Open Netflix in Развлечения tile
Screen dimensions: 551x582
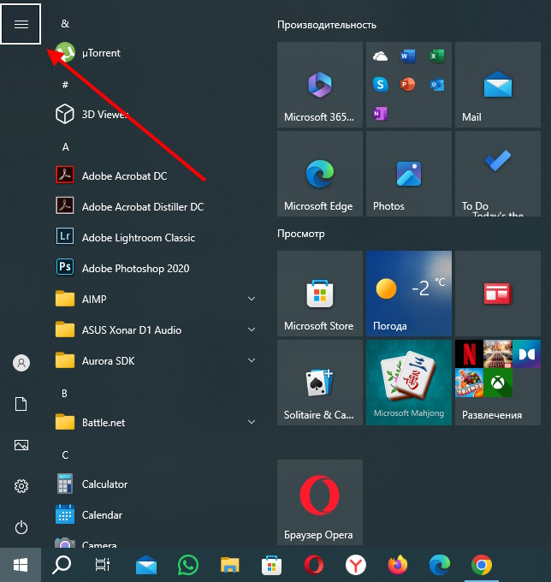point(470,354)
